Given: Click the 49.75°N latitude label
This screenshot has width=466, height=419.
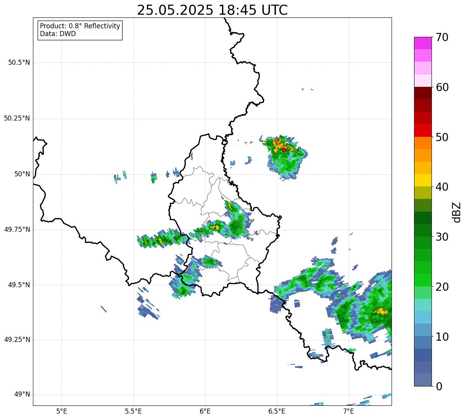Looking at the screenshot, I should tap(17, 229).
